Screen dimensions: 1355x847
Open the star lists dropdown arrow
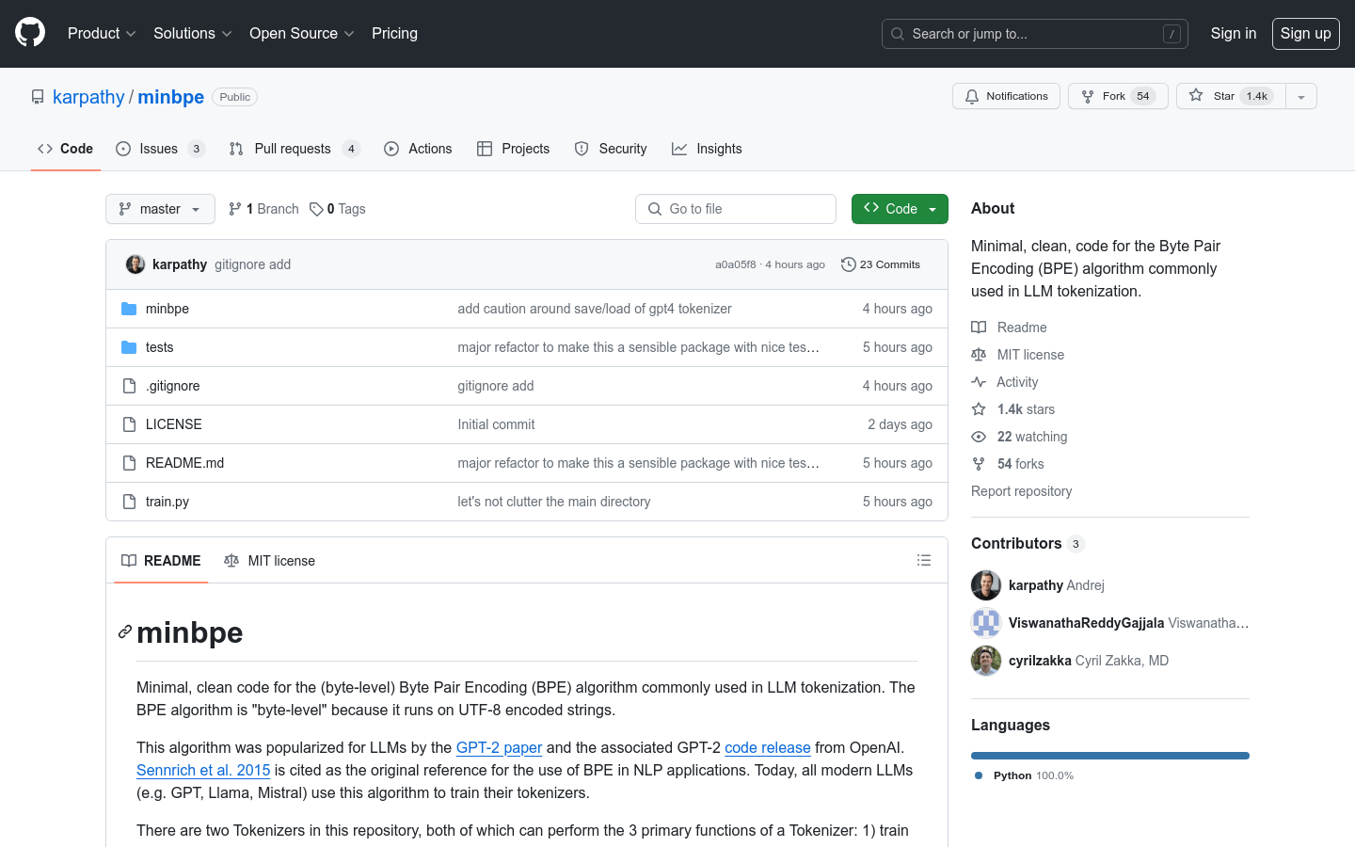point(1300,96)
